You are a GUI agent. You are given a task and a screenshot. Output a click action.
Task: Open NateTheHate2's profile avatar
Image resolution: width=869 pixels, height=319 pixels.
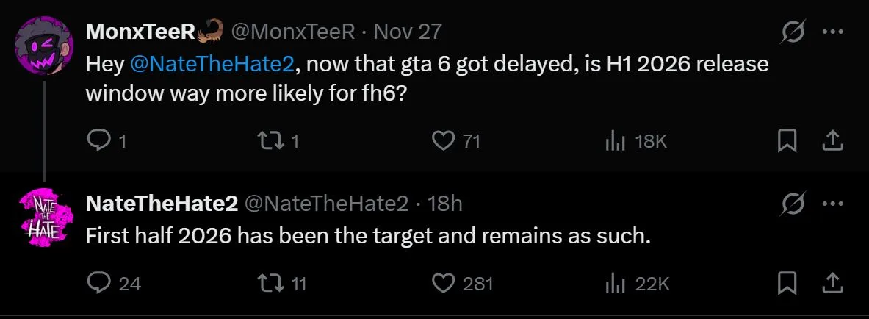[45, 215]
